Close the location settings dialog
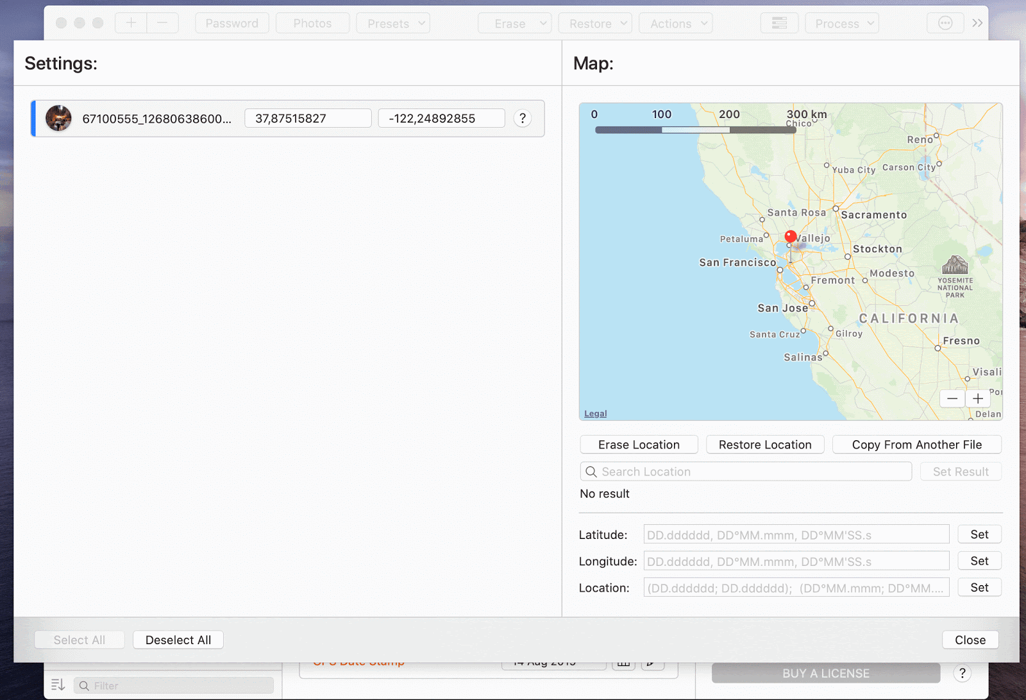This screenshot has height=700, width=1026. tap(970, 640)
